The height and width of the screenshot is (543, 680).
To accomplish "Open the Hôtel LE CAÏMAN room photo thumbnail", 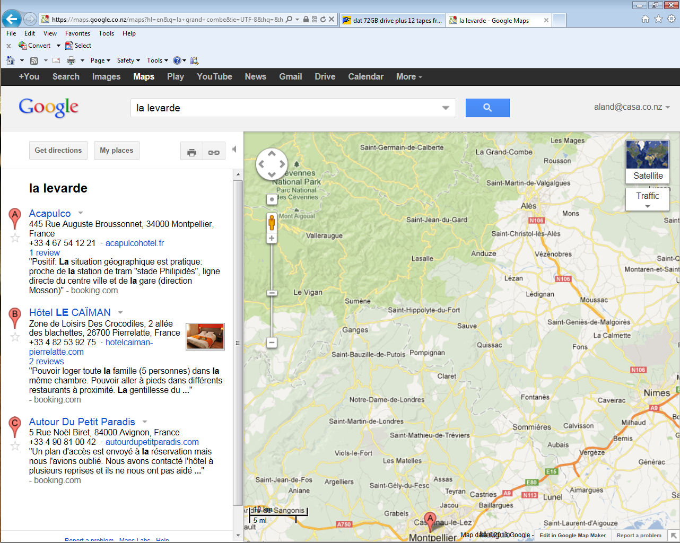I will tap(205, 336).
